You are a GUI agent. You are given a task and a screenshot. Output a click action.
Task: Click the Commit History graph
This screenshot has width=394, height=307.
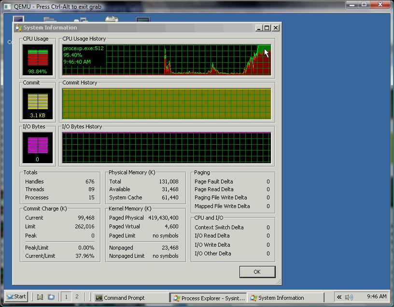tap(167, 103)
